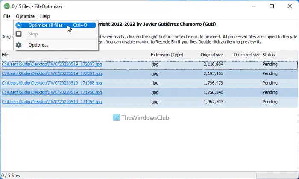Click the original size value 1,756,340
The width and height of the screenshot is (299, 179).
214,92
